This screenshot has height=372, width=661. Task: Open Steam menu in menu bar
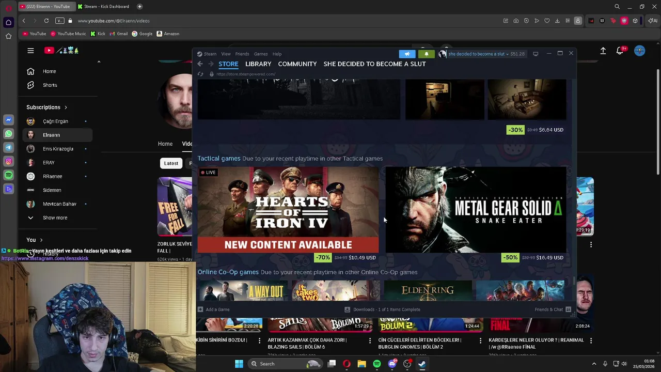coord(207,54)
